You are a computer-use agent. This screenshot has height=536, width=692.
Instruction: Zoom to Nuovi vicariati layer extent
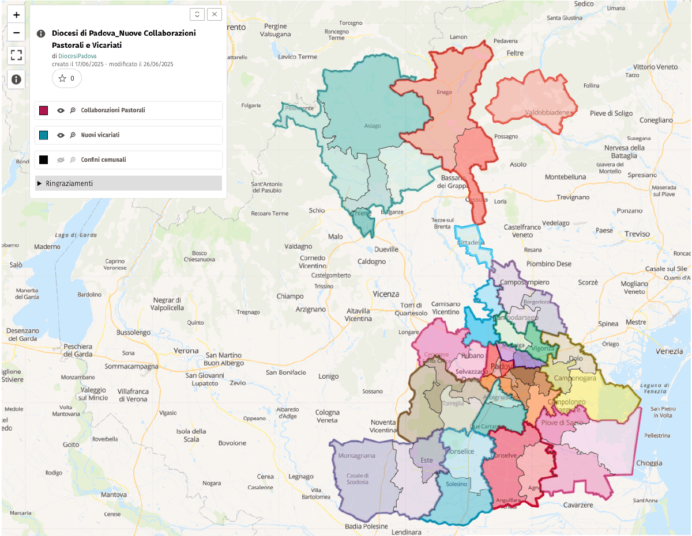(73, 135)
